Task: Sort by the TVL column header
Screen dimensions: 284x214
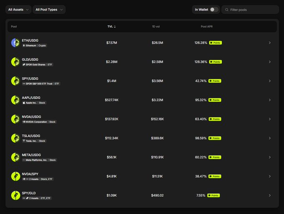Action: click(112, 27)
